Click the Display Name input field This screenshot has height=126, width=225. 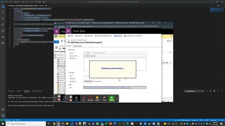click(x=115, y=56)
